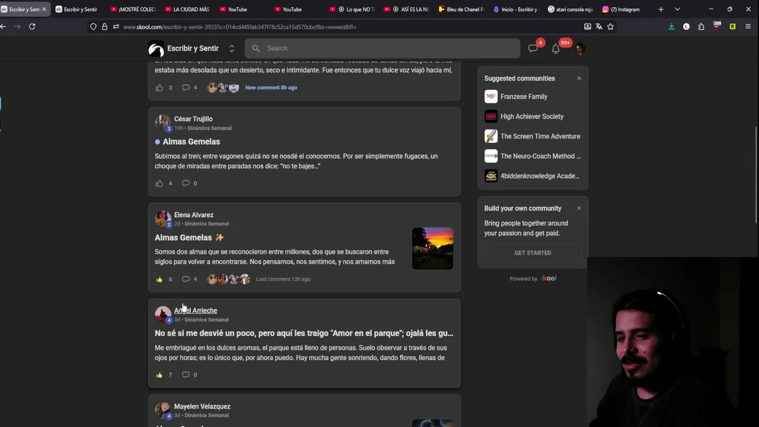Click the skool.com address bar URL
The width and height of the screenshot is (759, 427).
240,27
